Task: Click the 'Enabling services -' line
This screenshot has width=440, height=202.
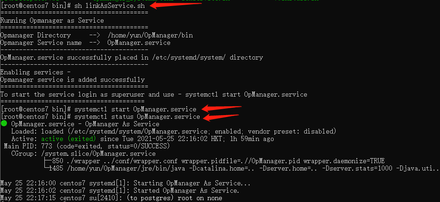Action: pos(35,72)
